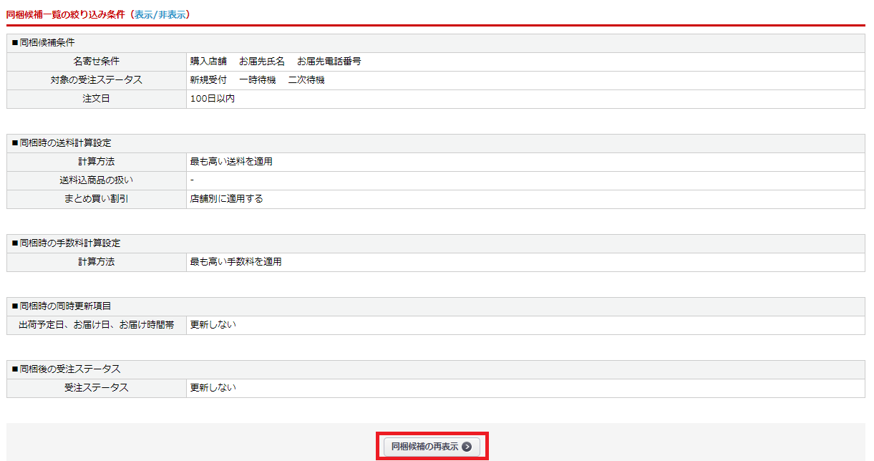Select the ■同梱時の同時更新項目 header
This screenshot has height=461, width=874.
tap(436, 306)
